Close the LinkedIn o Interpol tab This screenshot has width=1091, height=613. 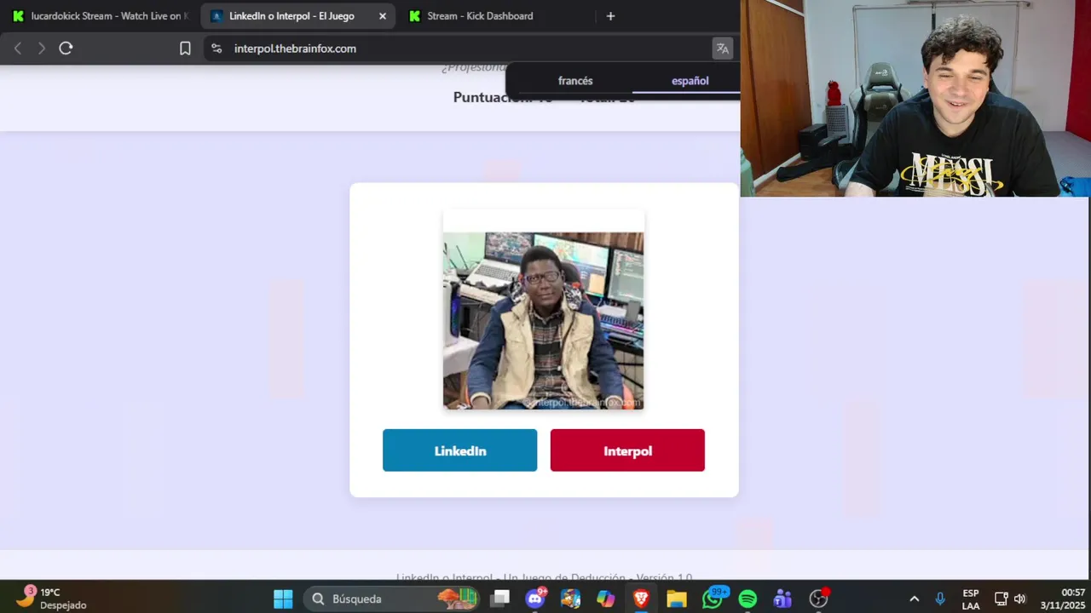(382, 16)
